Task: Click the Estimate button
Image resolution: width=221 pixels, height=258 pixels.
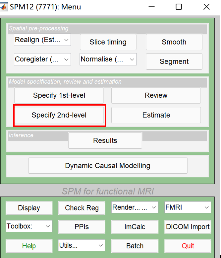Action: click(156, 115)
